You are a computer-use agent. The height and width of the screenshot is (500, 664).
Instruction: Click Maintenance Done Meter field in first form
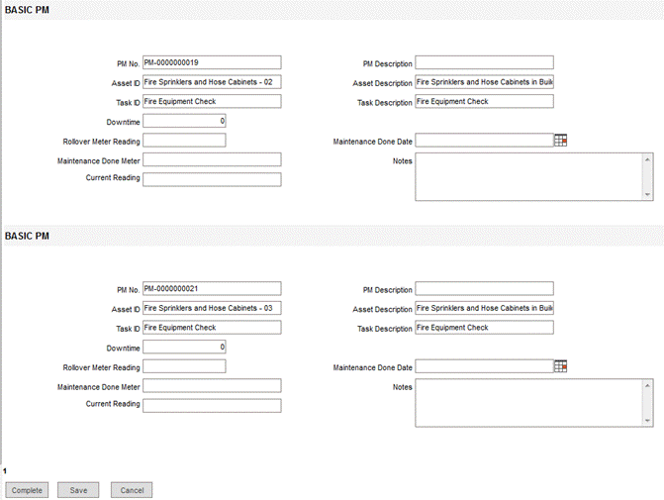click(212, 159)
